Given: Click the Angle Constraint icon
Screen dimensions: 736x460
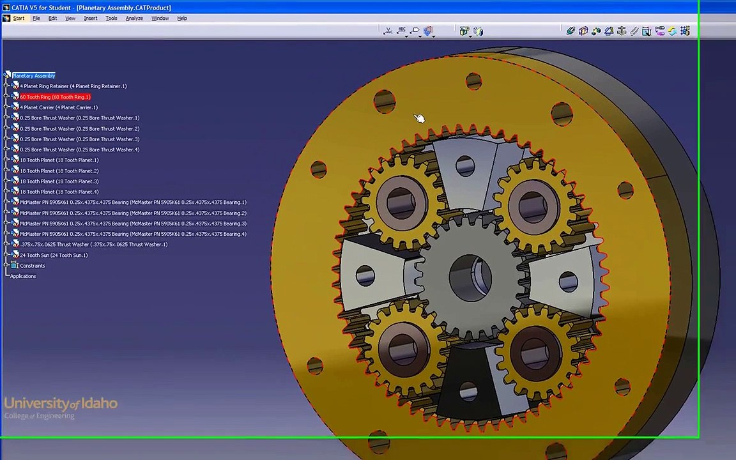Looking at the screenshot, I should point(609,31).
